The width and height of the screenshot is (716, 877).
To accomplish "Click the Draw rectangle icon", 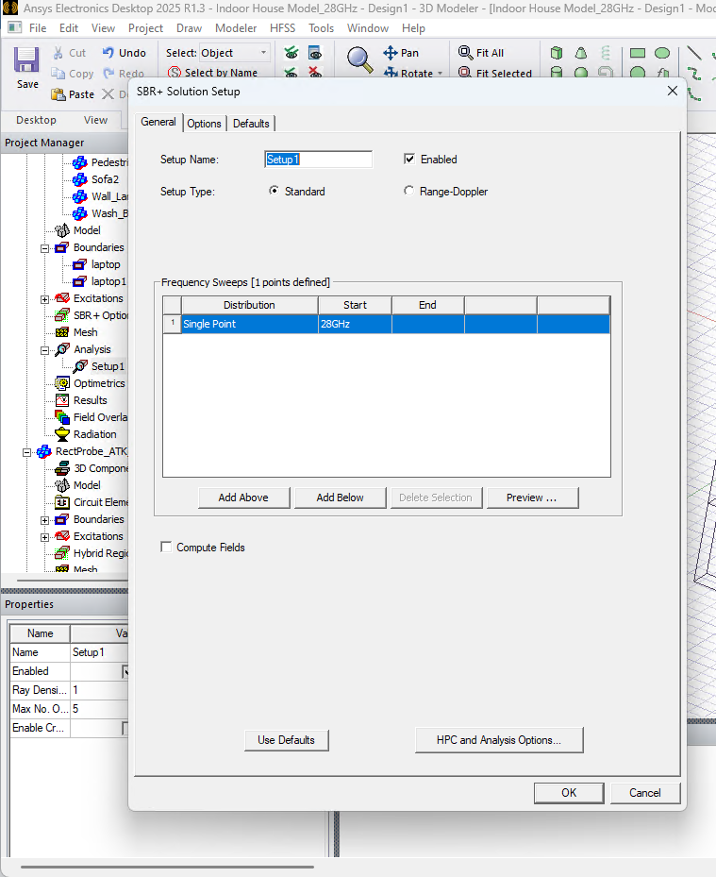I will (638, 53).
